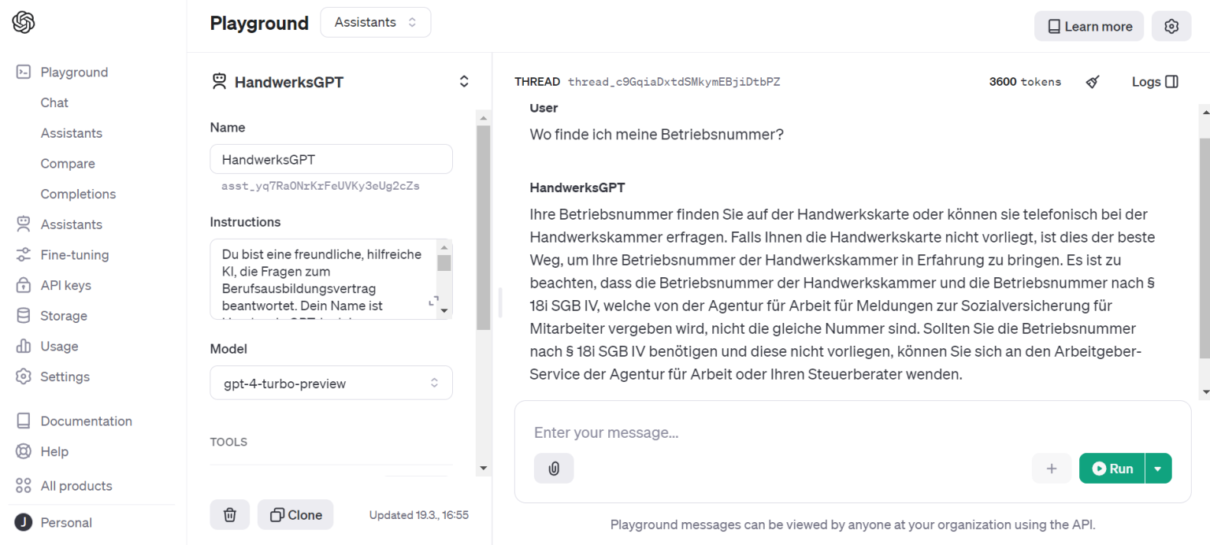The height and width of the screenshot is (545, 1210).
Task: Clear the thread with the broom icon
Action: point(1093,81)
